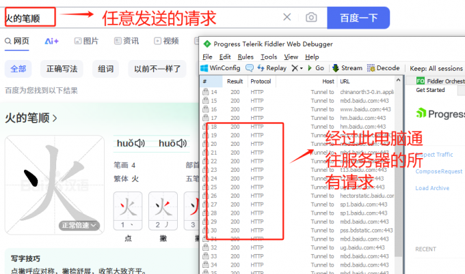This screenshot has height=274, width=465.
Task: Toggle Decode in Fiddler toolbar
Action: (384, 68)
